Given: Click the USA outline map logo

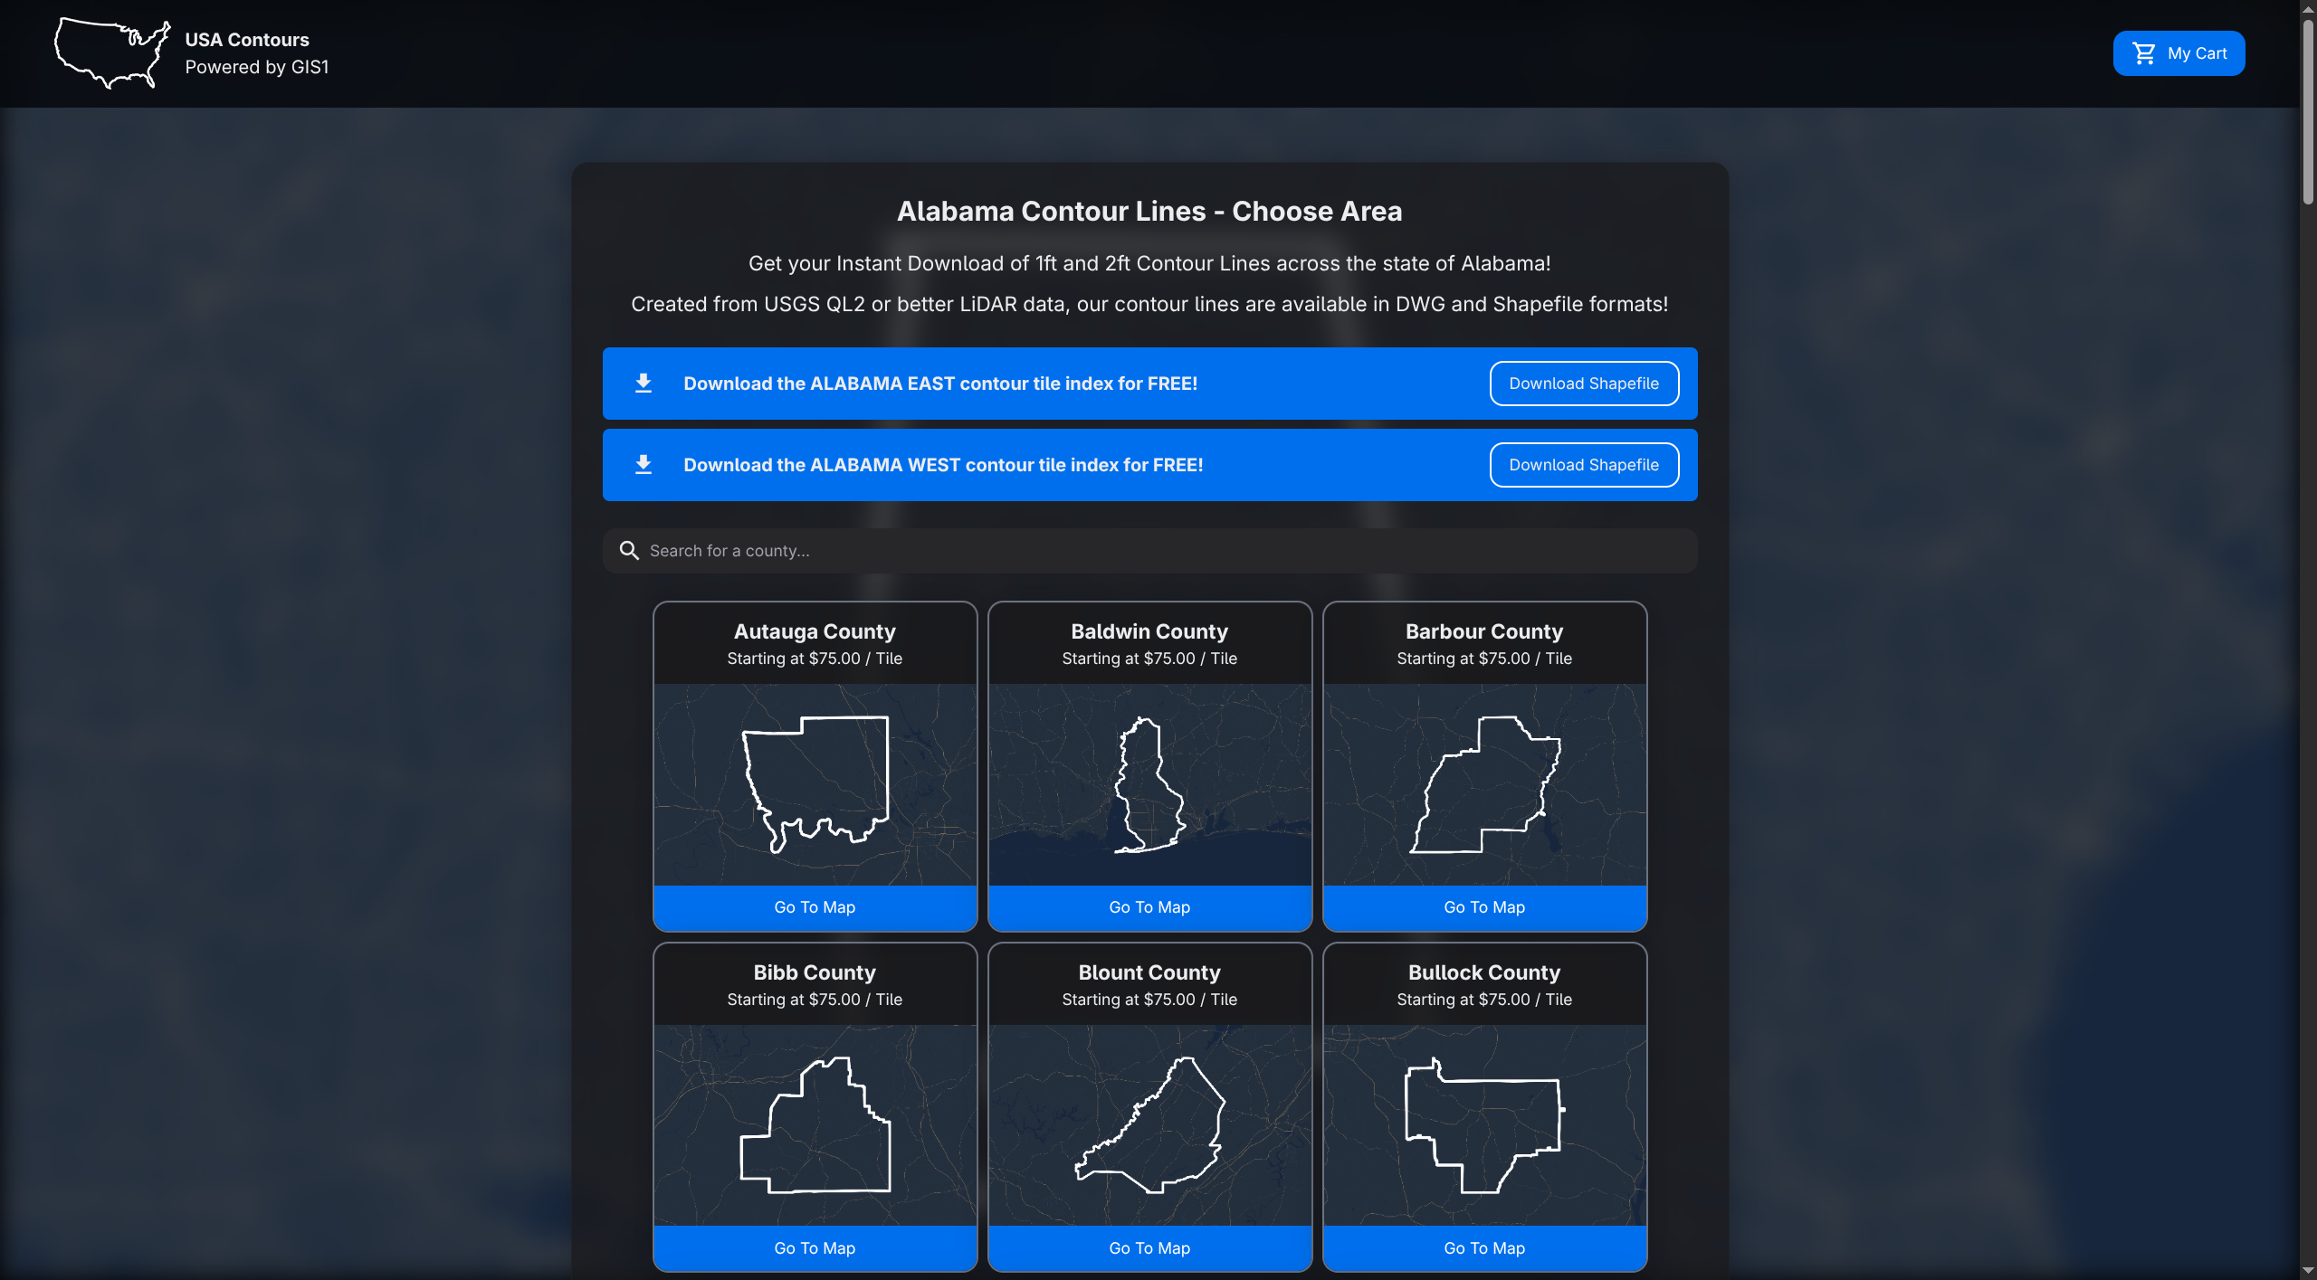Looking at the screenshot, I should coord(111,52).
